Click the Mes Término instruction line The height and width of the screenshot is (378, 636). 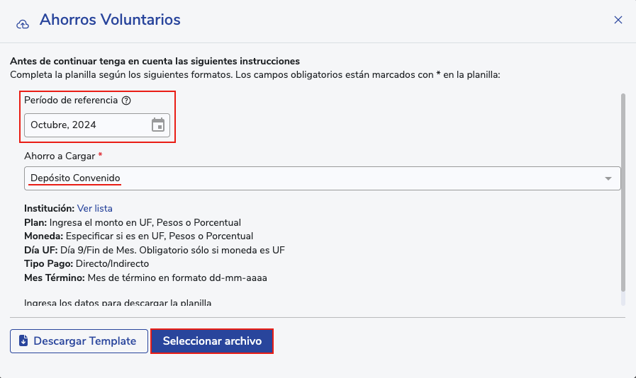(x=145, y=277)
